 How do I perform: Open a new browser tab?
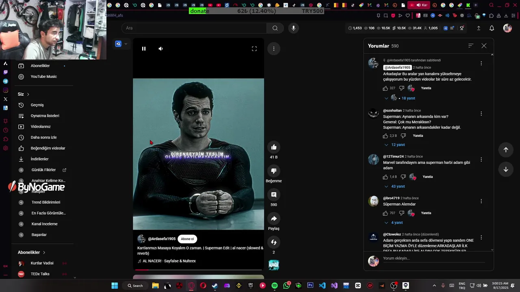476,5
